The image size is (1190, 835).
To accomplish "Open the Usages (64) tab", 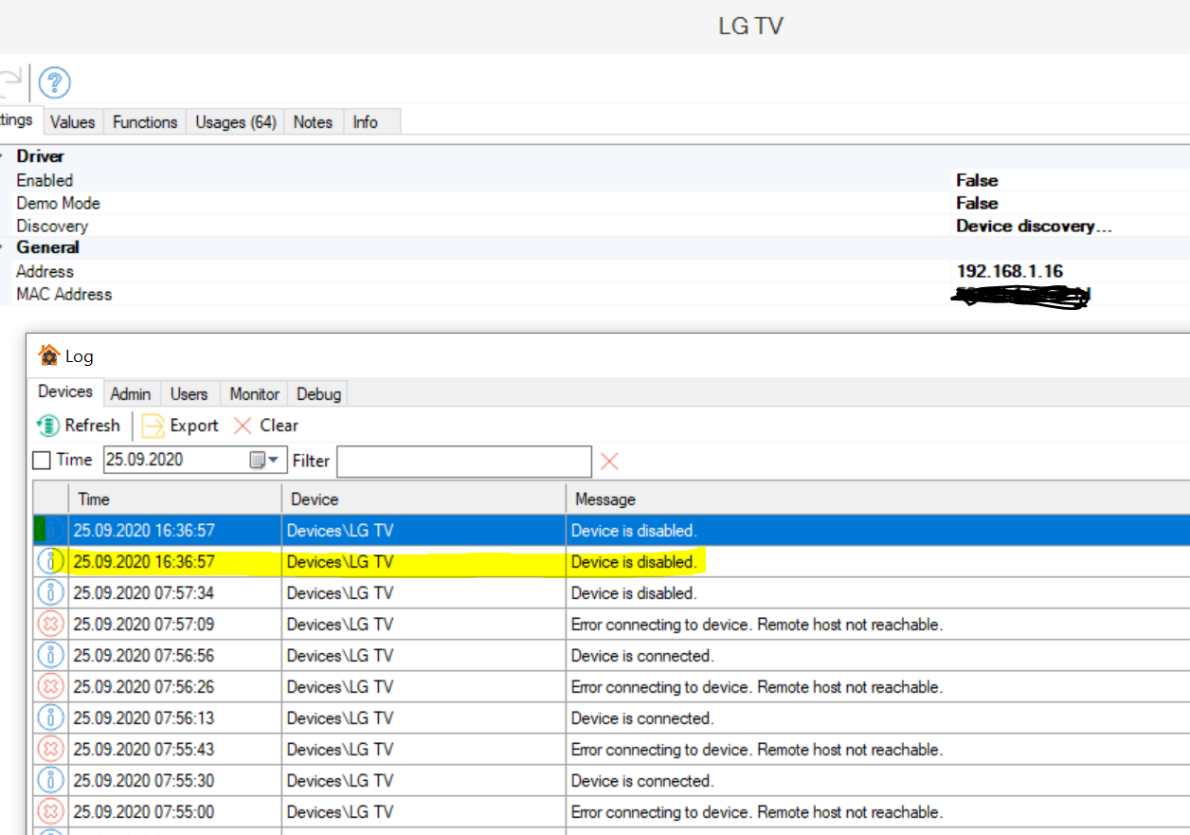I will (x=236, y=122).
